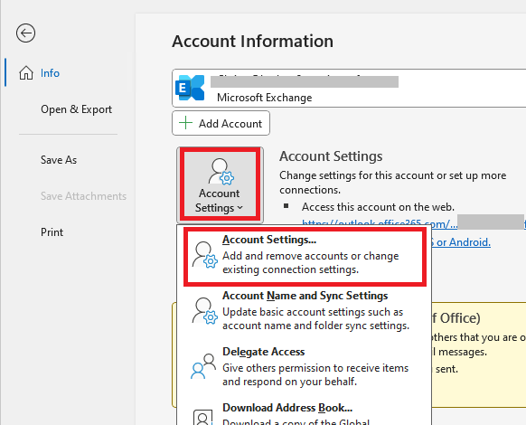Expand the Account Settings dropdown button
The image size is (526, 425).
(x=220, y=184)
